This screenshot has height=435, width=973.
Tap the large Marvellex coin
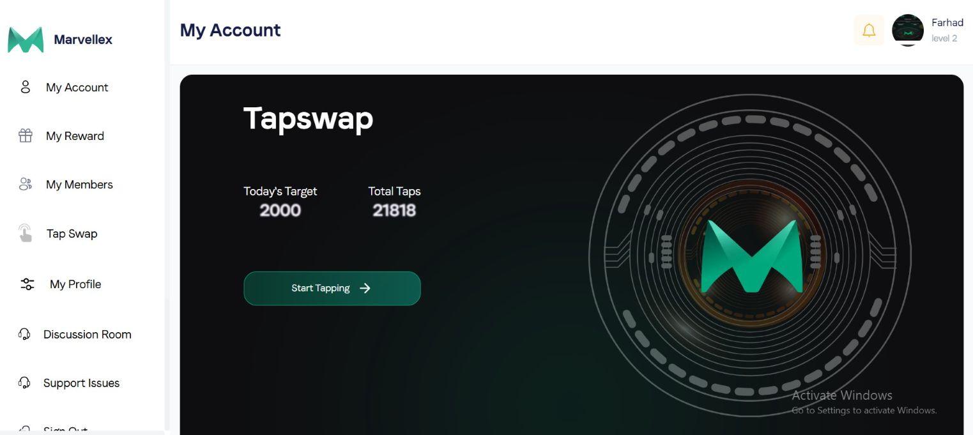[751, 257]
